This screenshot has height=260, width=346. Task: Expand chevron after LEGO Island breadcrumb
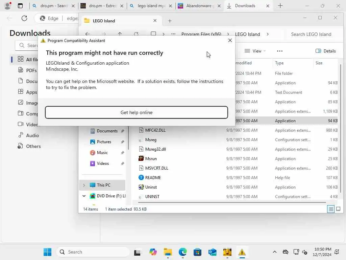[268, 34]
